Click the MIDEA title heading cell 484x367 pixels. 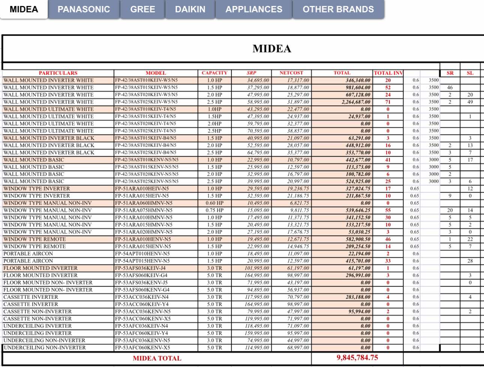[x=272, y=49]
